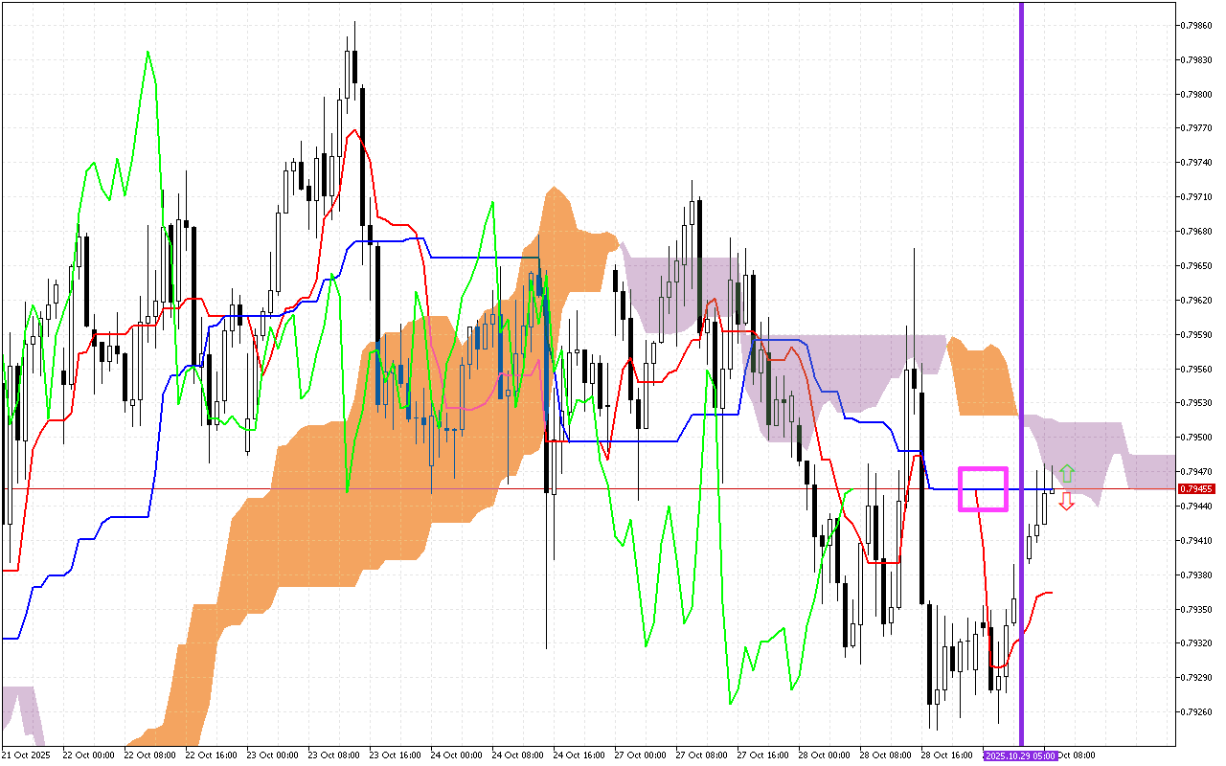Click the 0.79260 price axis label
The width and height of the screenshot is (1226, 766).
click(x=1198, y=711)
